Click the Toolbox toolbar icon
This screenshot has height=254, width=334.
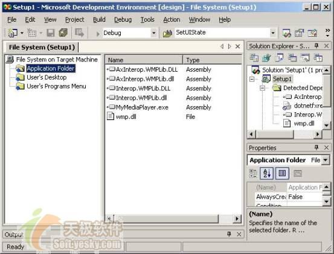pos(312,33)
